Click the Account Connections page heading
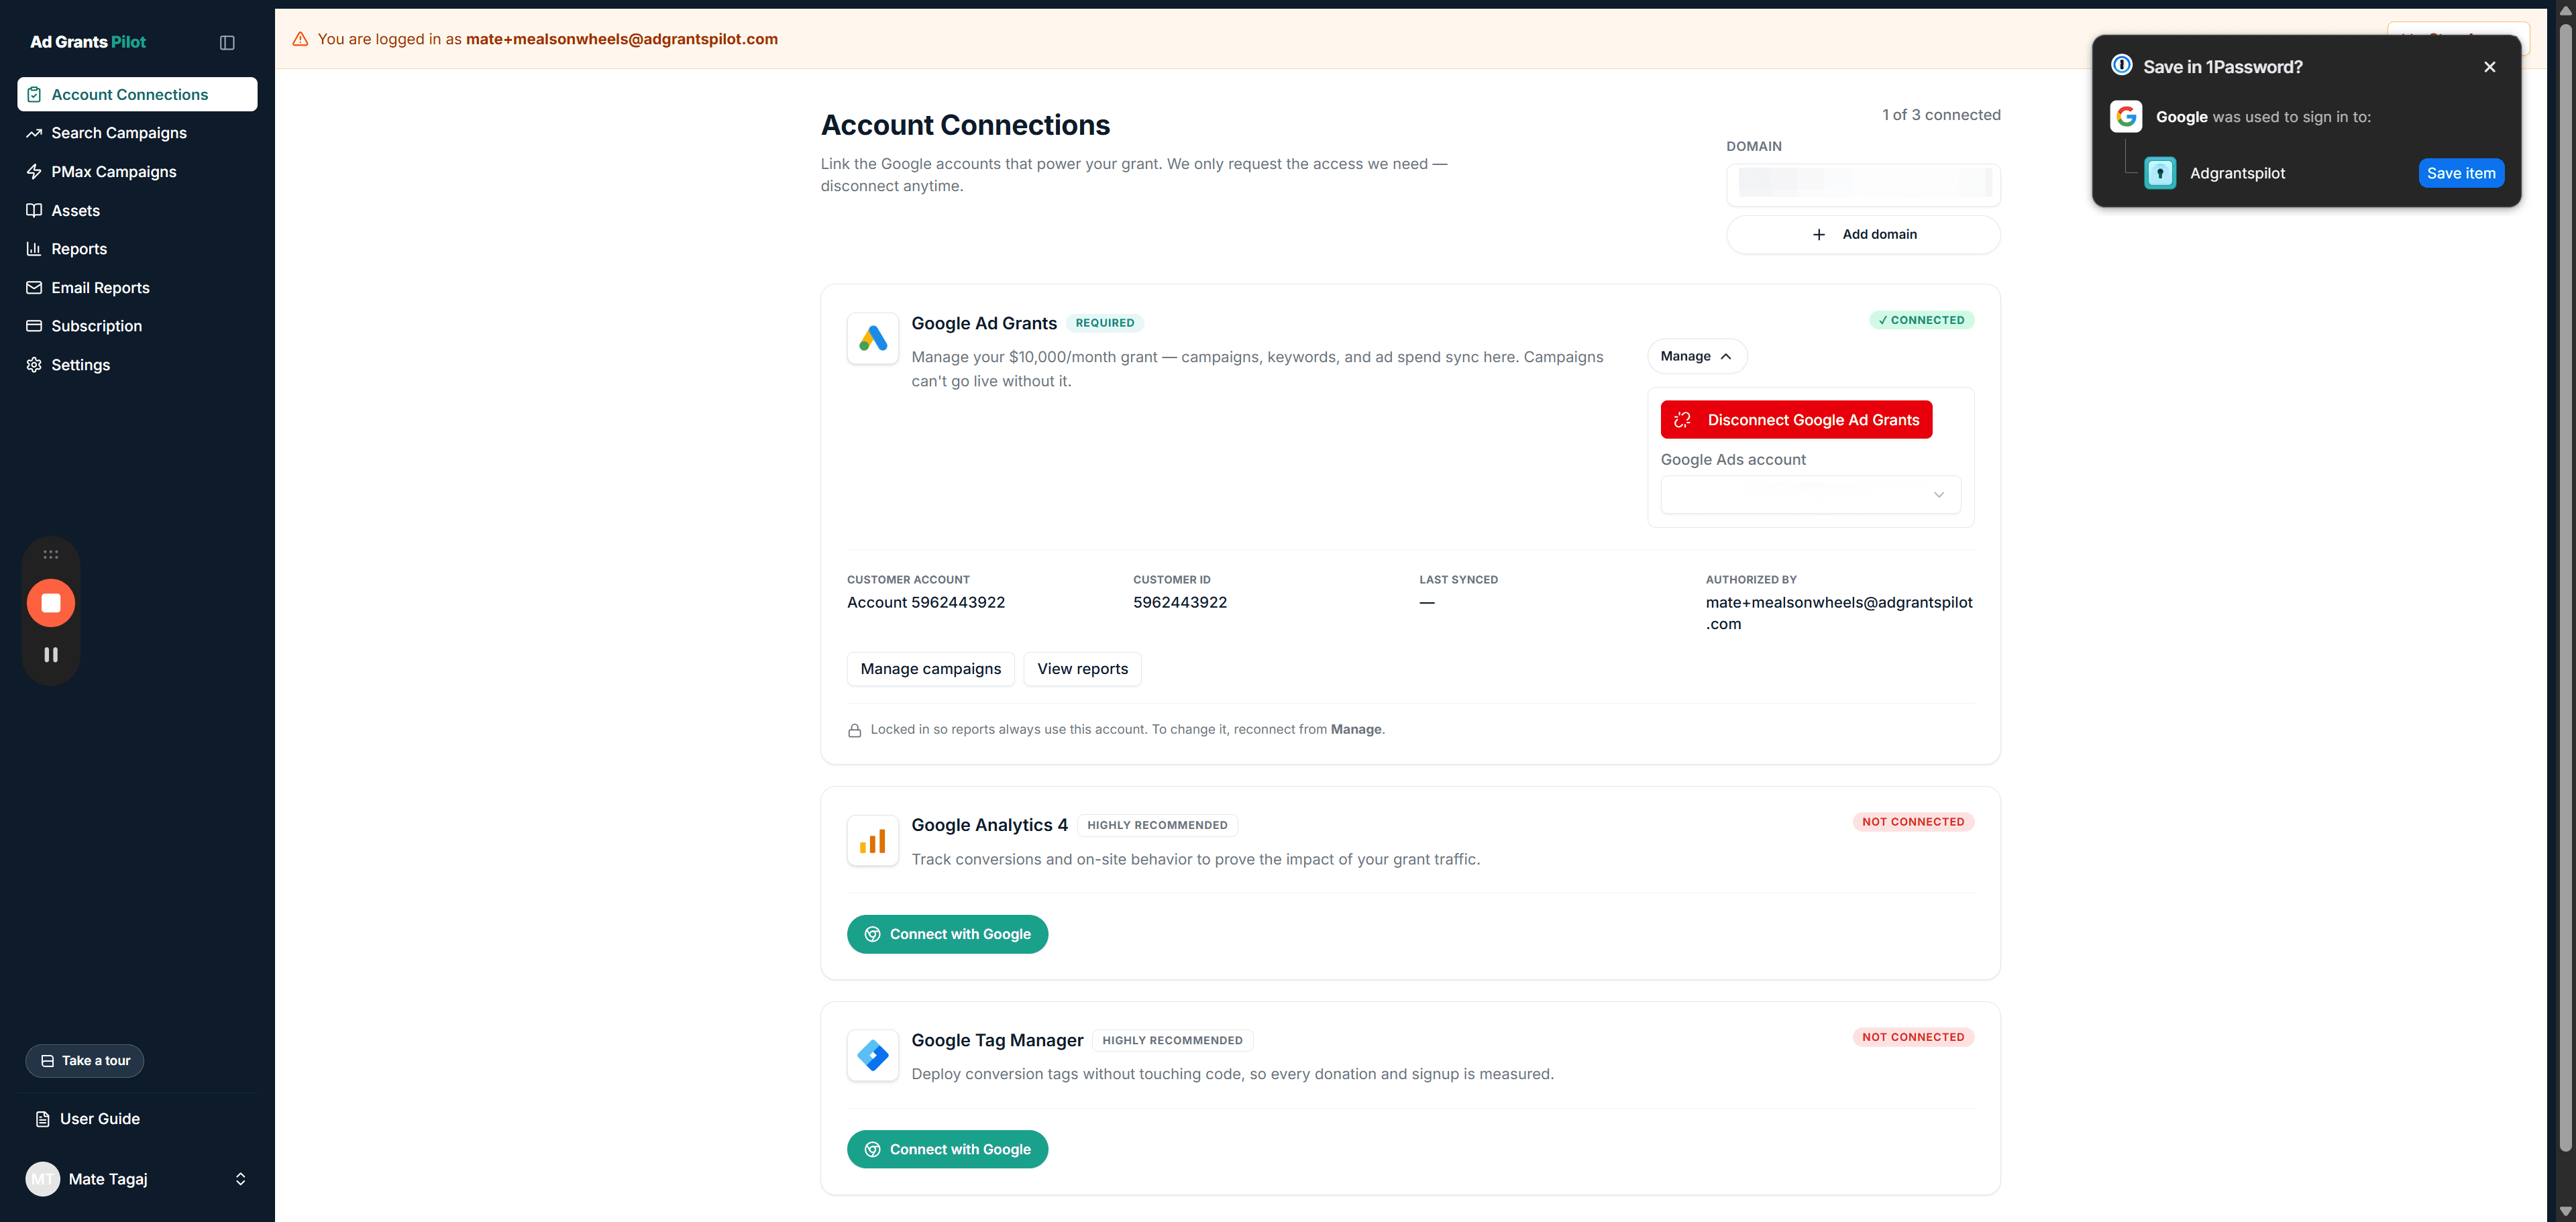The height and width of the screenshot is (1222, 2576). point(965,125)
